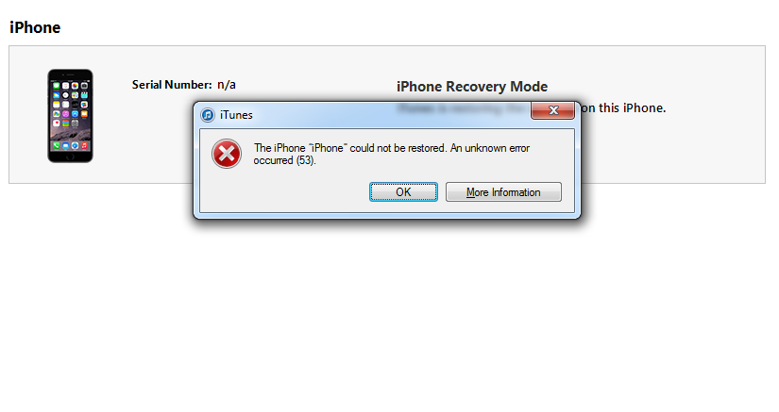The height and width of the screenshot is (412, 779).
Task: Click the serial number value n/a
Action: [227, 85]
